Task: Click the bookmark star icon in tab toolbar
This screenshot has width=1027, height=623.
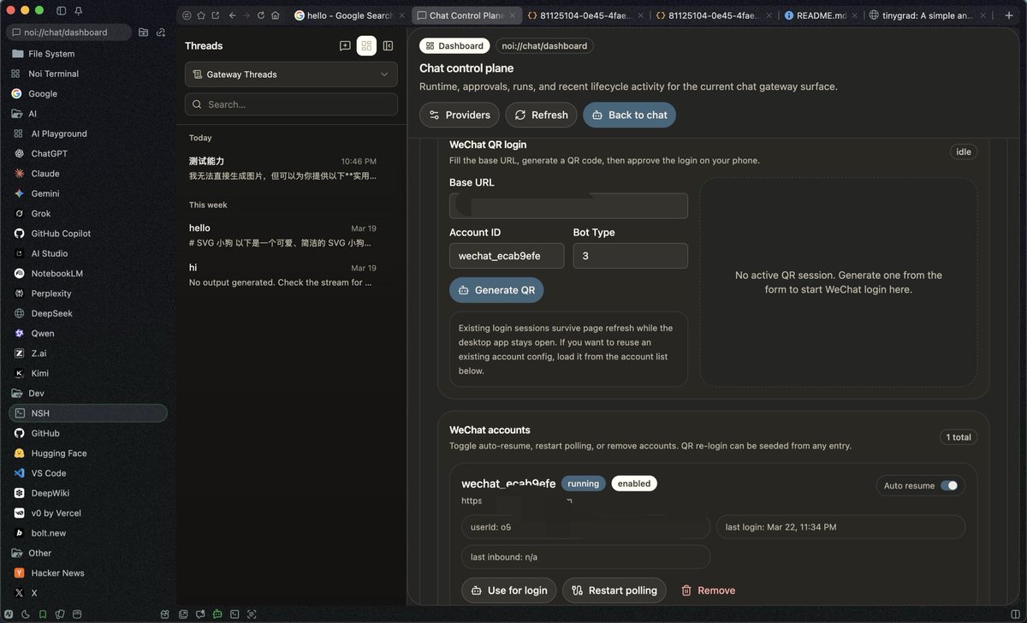Action: [201, 15]
